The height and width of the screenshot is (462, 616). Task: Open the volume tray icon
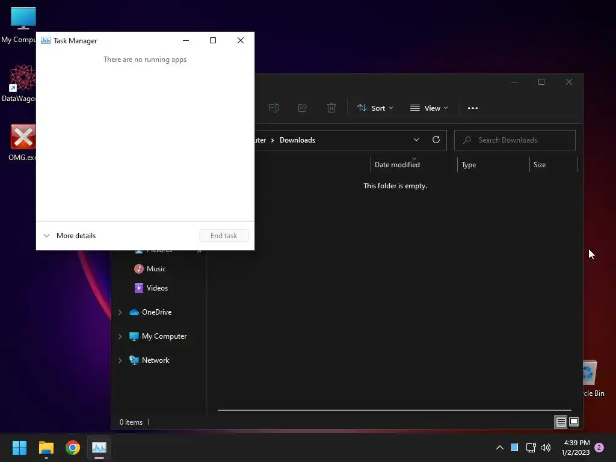point(546,448)
